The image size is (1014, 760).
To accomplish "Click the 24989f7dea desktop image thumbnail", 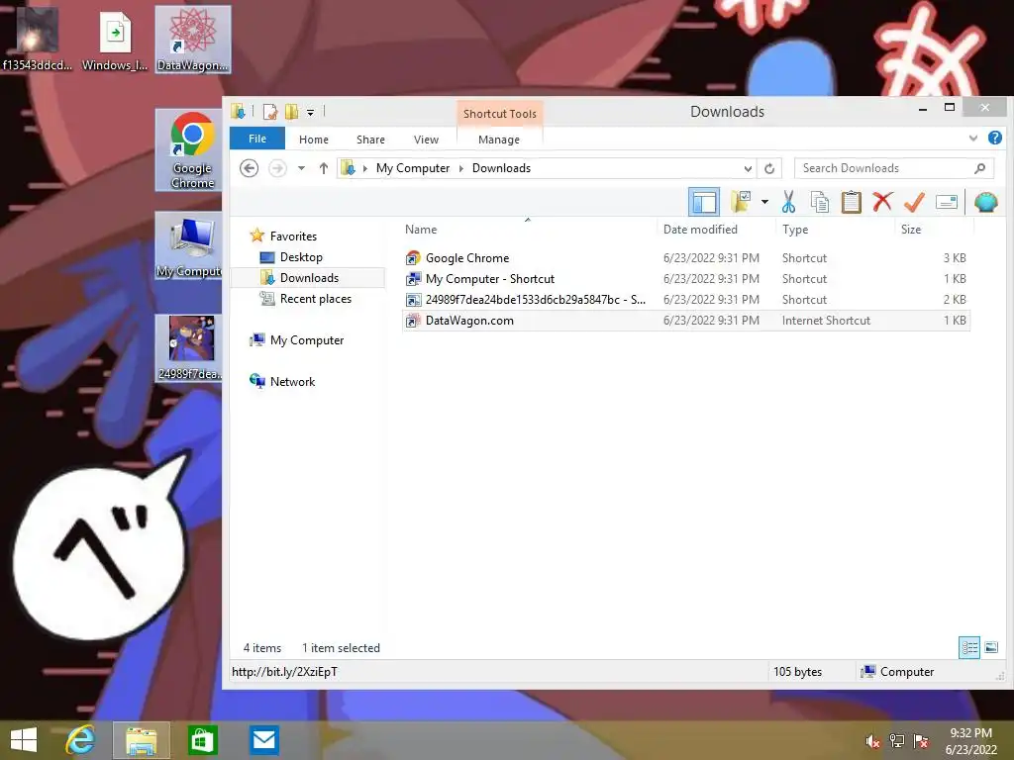I will pyautogui.click(x=190, y=347).
